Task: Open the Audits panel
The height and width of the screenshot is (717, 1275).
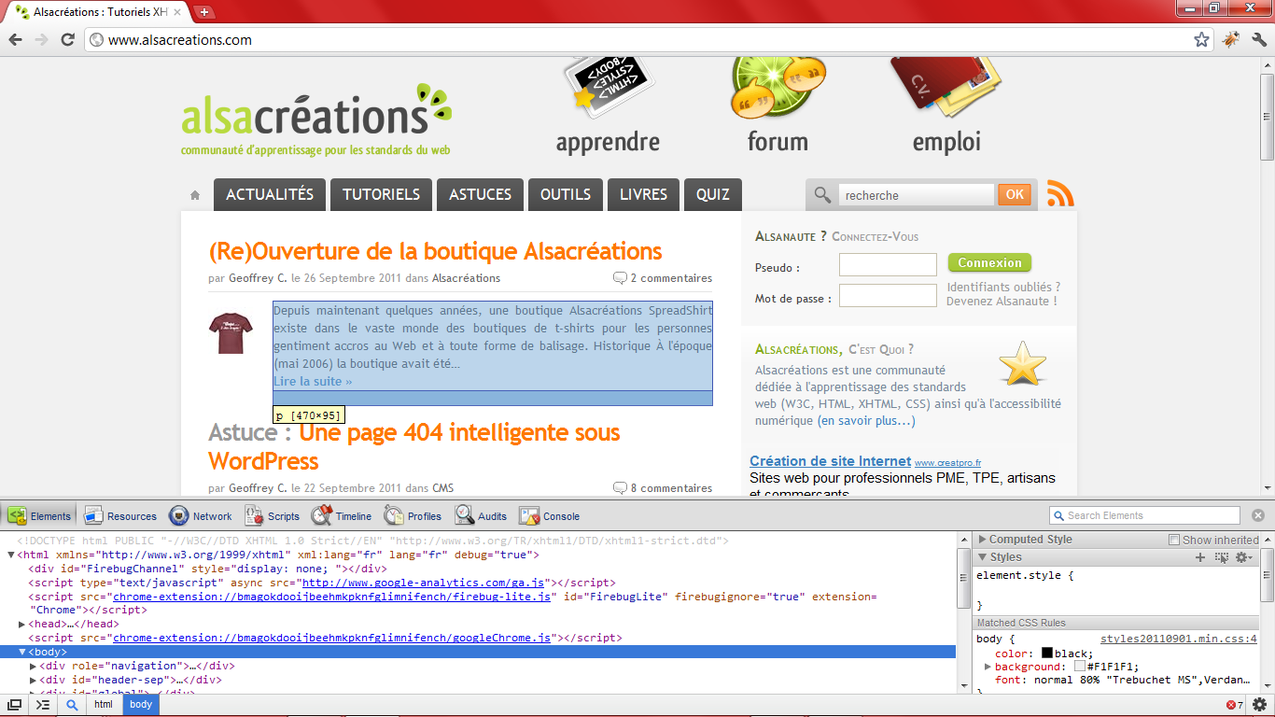Action: (482, 515)
